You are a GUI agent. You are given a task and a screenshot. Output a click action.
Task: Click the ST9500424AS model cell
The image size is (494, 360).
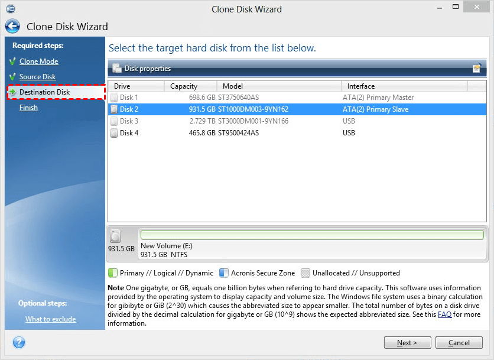click(239, 133)
